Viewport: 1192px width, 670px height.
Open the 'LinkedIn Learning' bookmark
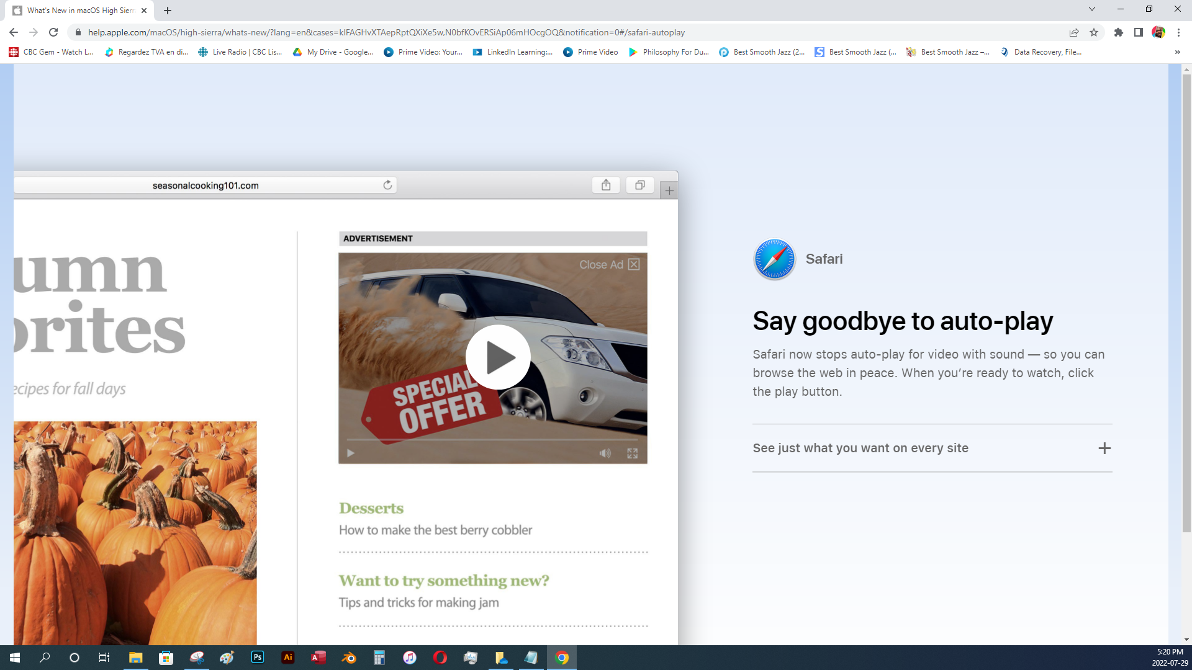click(x=513, y=52)
